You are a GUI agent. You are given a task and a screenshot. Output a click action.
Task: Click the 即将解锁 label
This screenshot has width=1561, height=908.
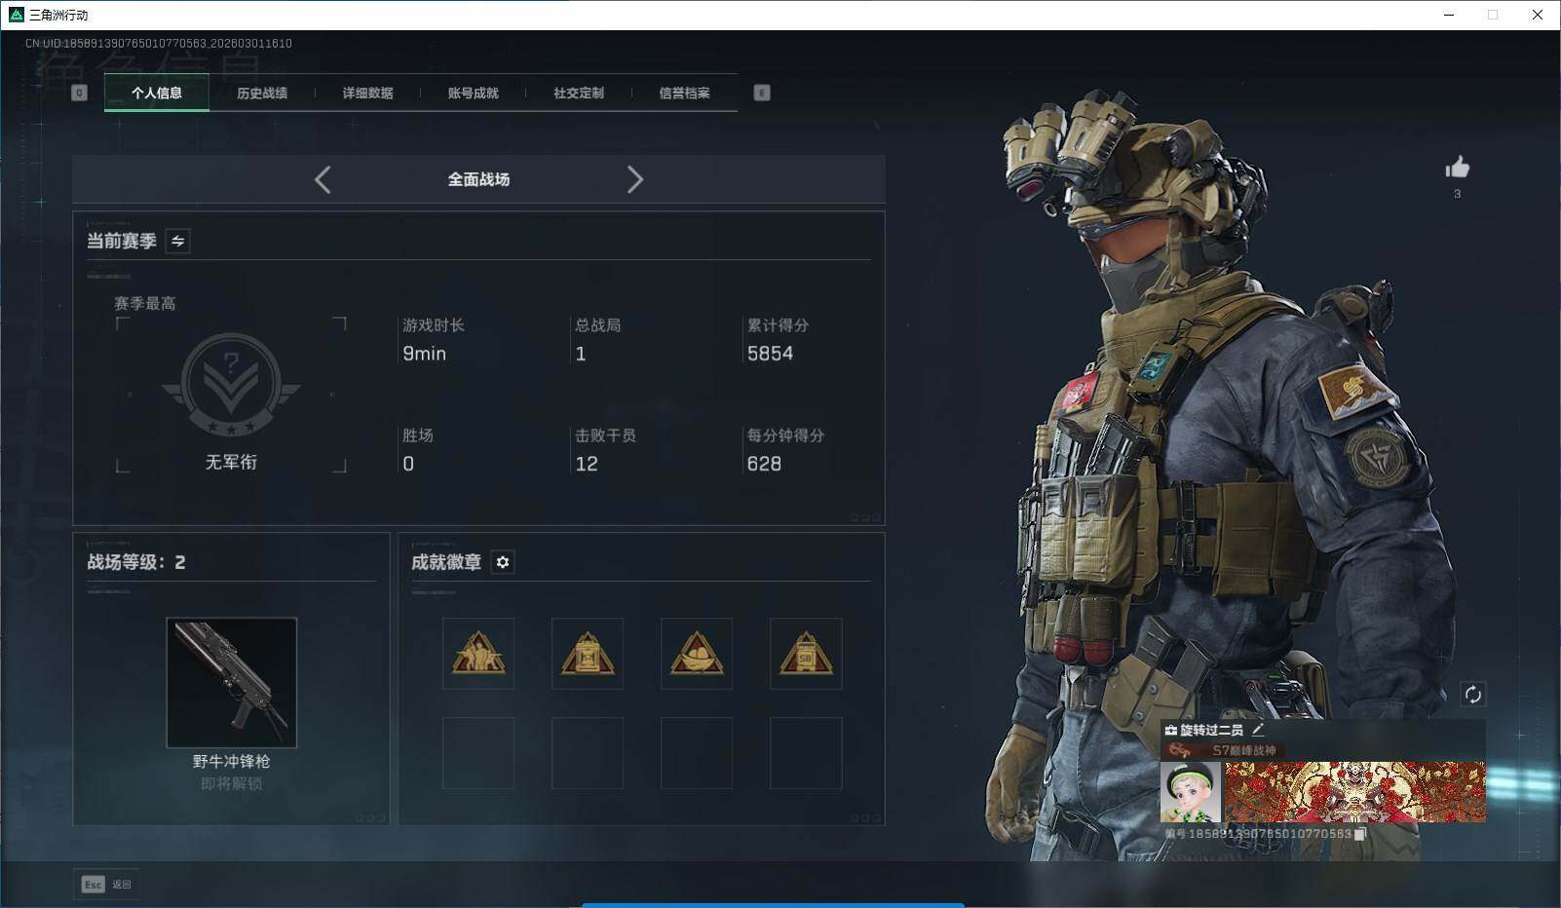pos(232,783)
